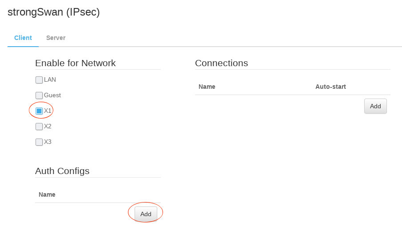Enable the LAN network checkbox
The height and width of the screenshot is (230, 402).
(39, 80)
